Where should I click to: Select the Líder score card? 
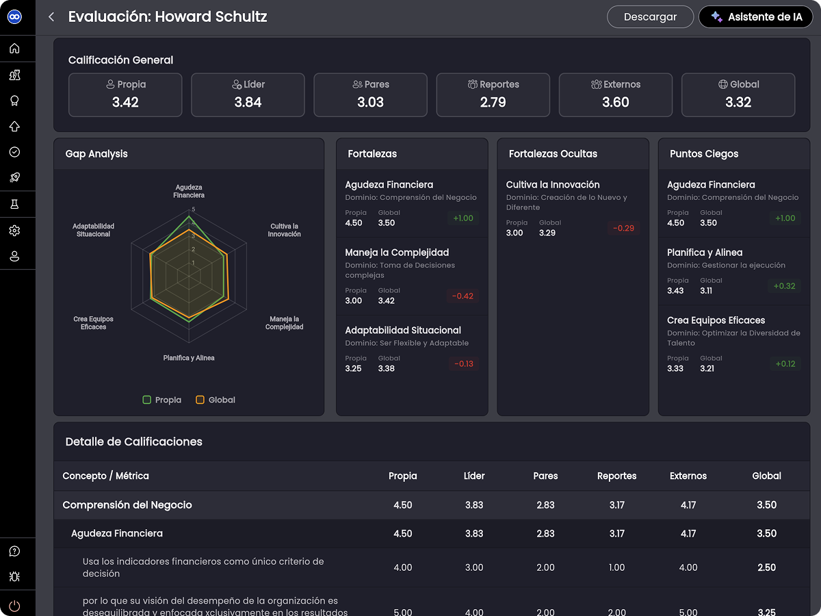(x=248, y=94)
